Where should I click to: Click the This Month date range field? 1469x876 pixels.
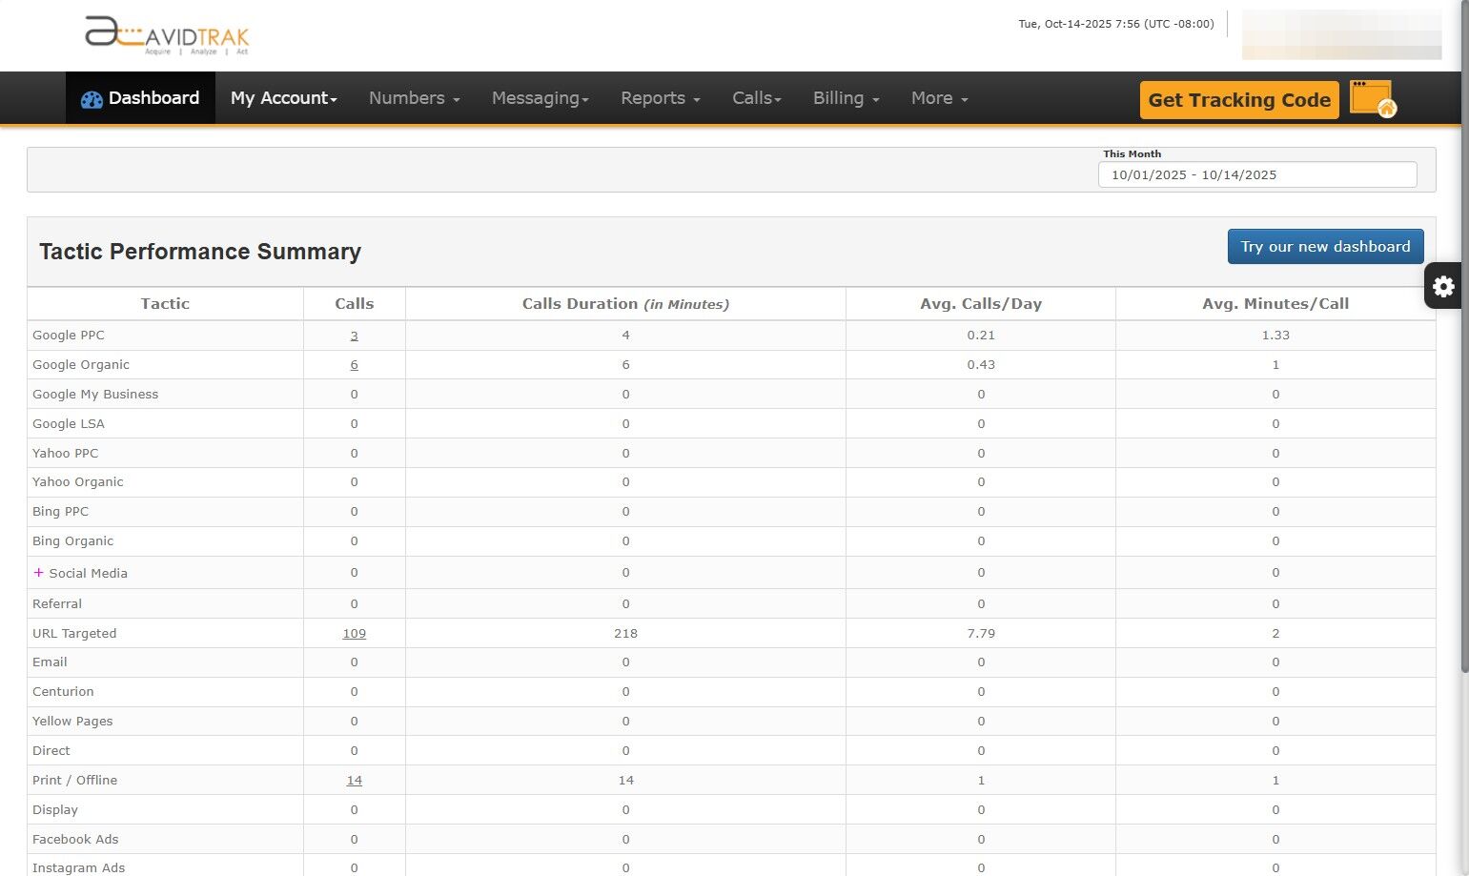(x=1257, y=174)
